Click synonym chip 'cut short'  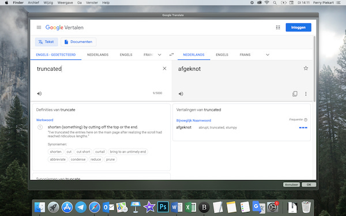[83, 151]
